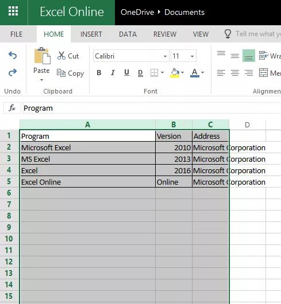
Task: Toggle Bold formatting
Action: pos(99,73)
